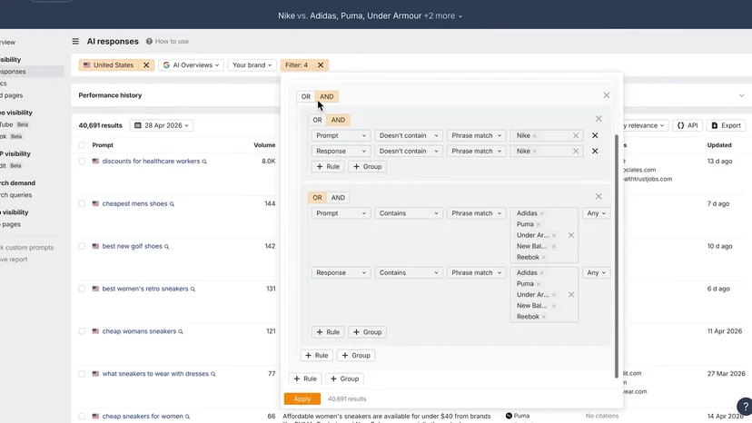Change Doesn't contain operator for Prompt rule

[x=409, y=136]
